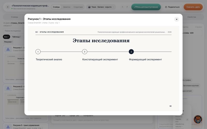207x129 pixels.
Task: Switch to the Слайды view tab
Action: (x=56, y=7)
